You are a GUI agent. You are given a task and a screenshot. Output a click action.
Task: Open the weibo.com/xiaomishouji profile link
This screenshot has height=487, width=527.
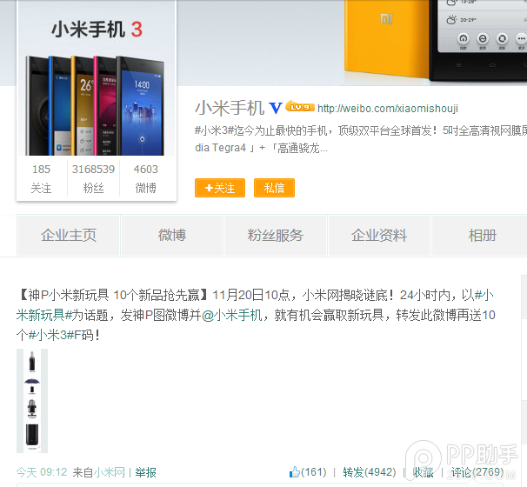pyautogui.click(x=388, y=109)
